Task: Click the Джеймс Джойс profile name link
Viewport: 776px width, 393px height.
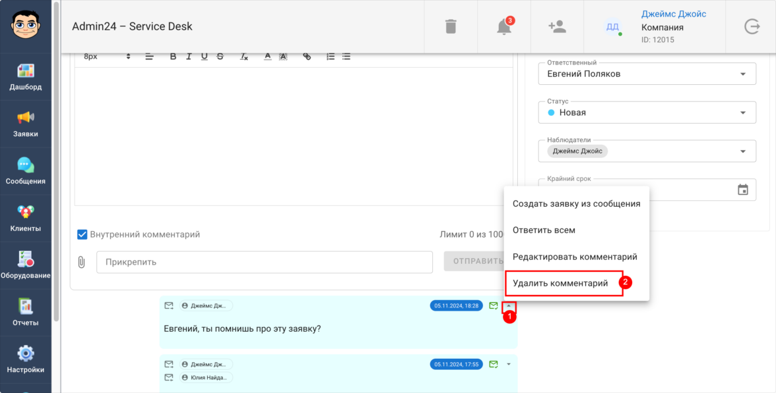Action: click(673, 14)
